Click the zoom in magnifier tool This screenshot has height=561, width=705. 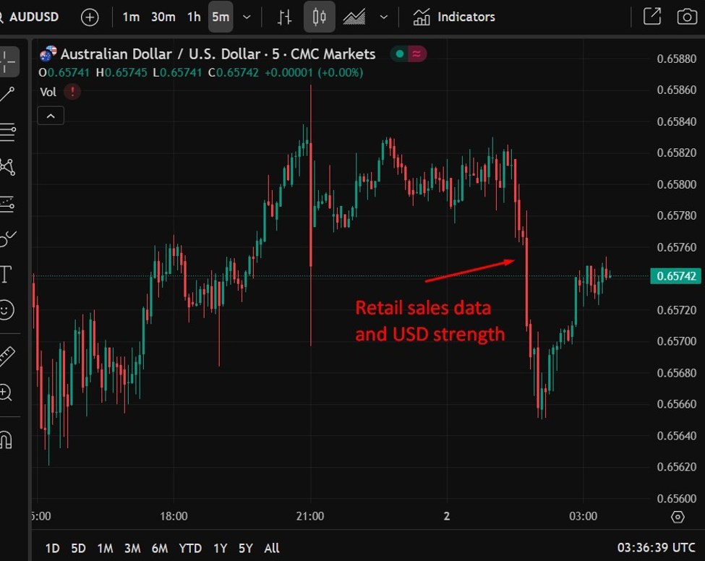tap(6, 393)
